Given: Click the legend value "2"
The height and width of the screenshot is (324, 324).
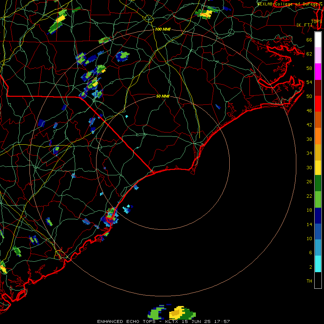Looking at the screenshot, I should [311, 267].
